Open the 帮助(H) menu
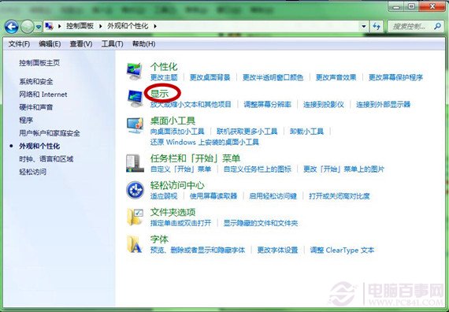449x312 pixels. (143, 44)
